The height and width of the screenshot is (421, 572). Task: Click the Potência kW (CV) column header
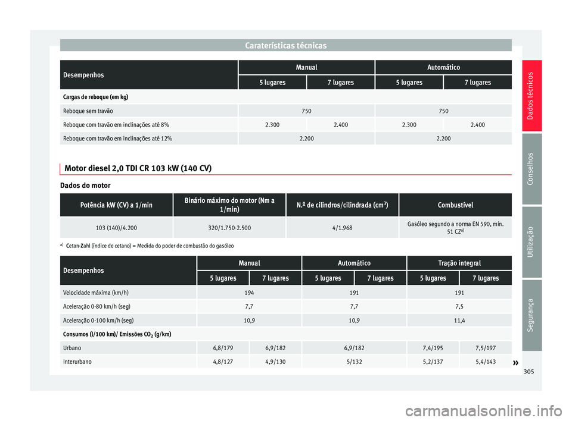(116, 205)
